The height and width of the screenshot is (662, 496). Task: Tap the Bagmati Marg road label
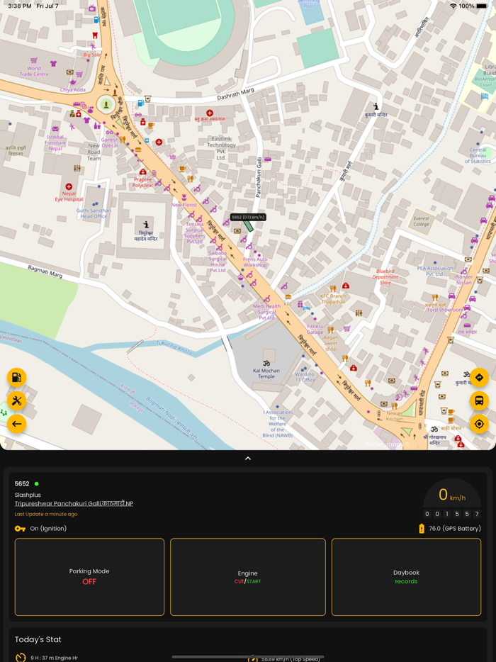pos(45,271)
